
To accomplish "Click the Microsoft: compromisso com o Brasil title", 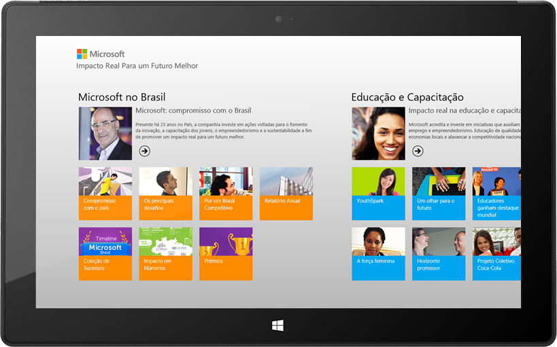I will point(193,110).
